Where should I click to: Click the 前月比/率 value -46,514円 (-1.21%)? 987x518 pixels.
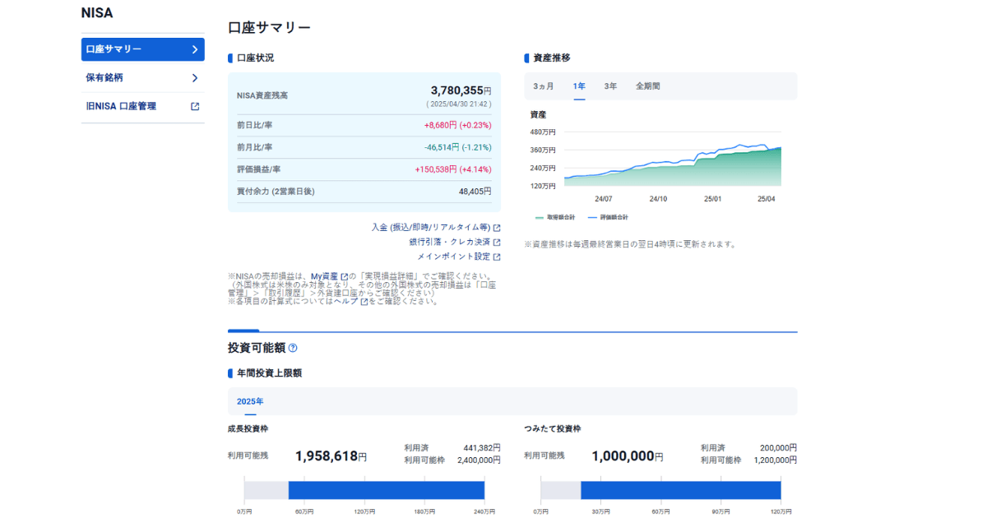[x=457, y=147]
